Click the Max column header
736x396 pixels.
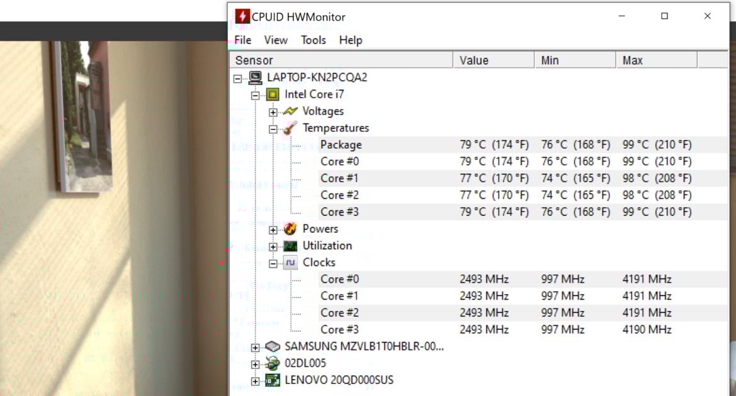point(656,60)
